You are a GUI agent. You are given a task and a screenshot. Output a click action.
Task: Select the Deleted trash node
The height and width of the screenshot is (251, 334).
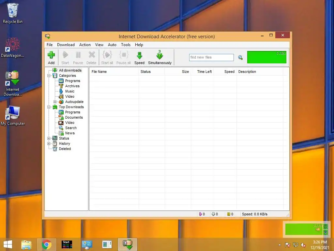(65, 149)
